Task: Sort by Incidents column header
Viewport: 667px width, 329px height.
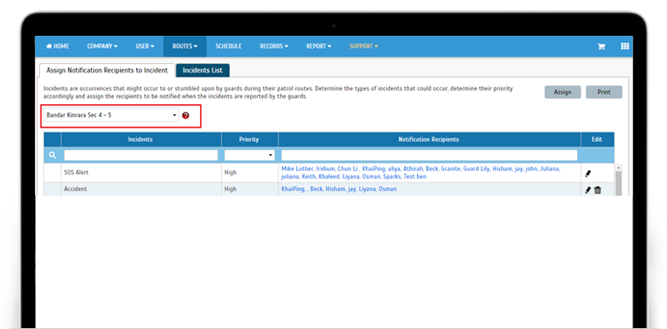Action: tap(141, 139)
